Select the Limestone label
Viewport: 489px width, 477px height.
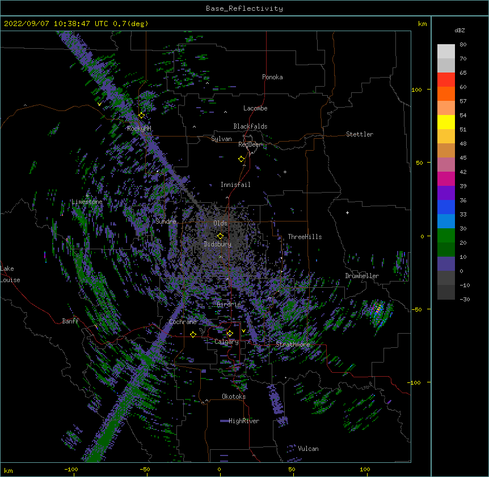[87, 202]
